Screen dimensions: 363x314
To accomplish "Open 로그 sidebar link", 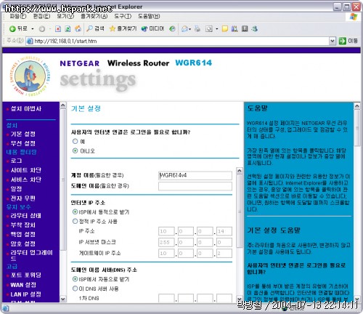I will (16, 161).
